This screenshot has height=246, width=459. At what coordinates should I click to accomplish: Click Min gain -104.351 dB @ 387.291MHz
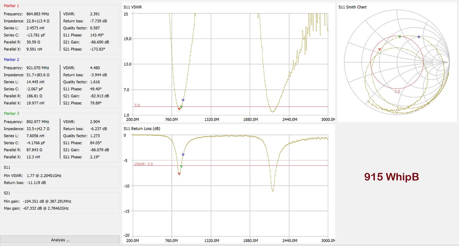tap(47, 201)
